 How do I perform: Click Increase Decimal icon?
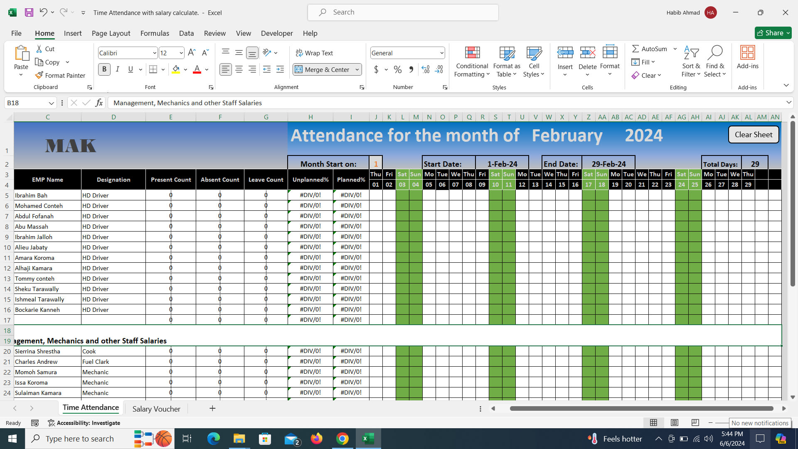(425, 69)
